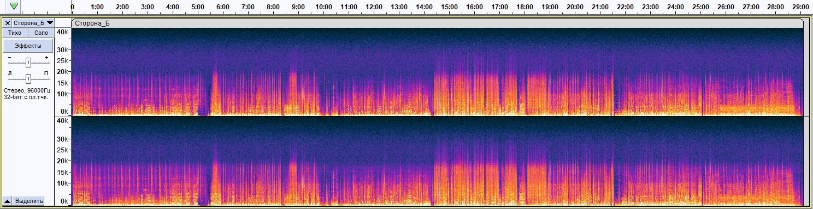Screen dimensions: 813x209
Task: Mute the track with Тихо button
Action: click(x=15, y=33)
